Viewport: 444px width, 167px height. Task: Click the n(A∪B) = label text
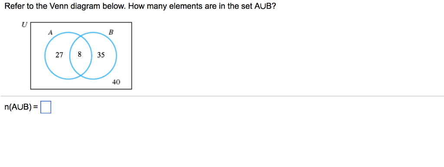pyautogui.click(x=21, y=108)
